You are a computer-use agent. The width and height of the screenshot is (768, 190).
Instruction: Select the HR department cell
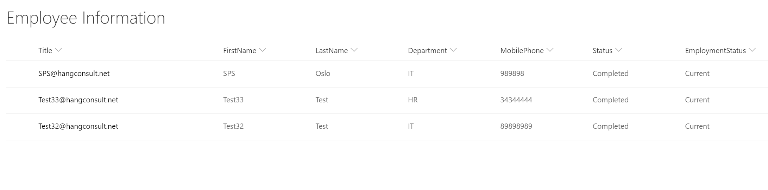(413, 100)
